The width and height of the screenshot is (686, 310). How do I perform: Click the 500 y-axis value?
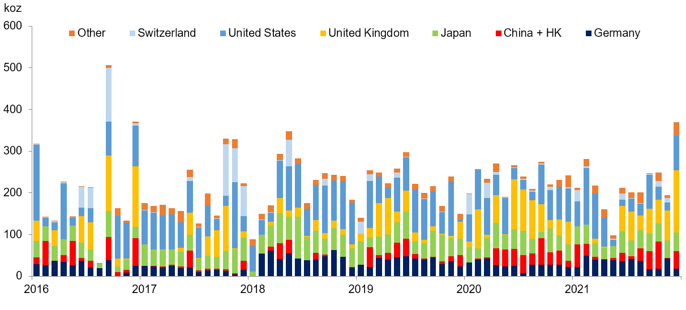click(x=12, y=68)
